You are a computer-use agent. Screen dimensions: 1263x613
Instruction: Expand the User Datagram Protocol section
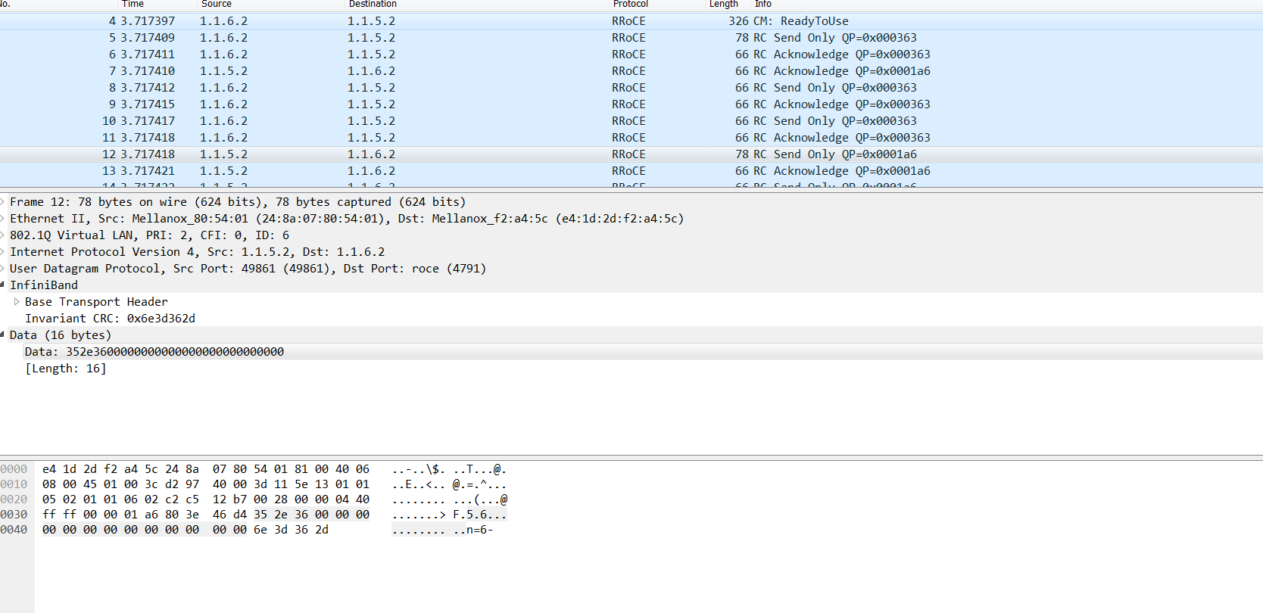3,269
